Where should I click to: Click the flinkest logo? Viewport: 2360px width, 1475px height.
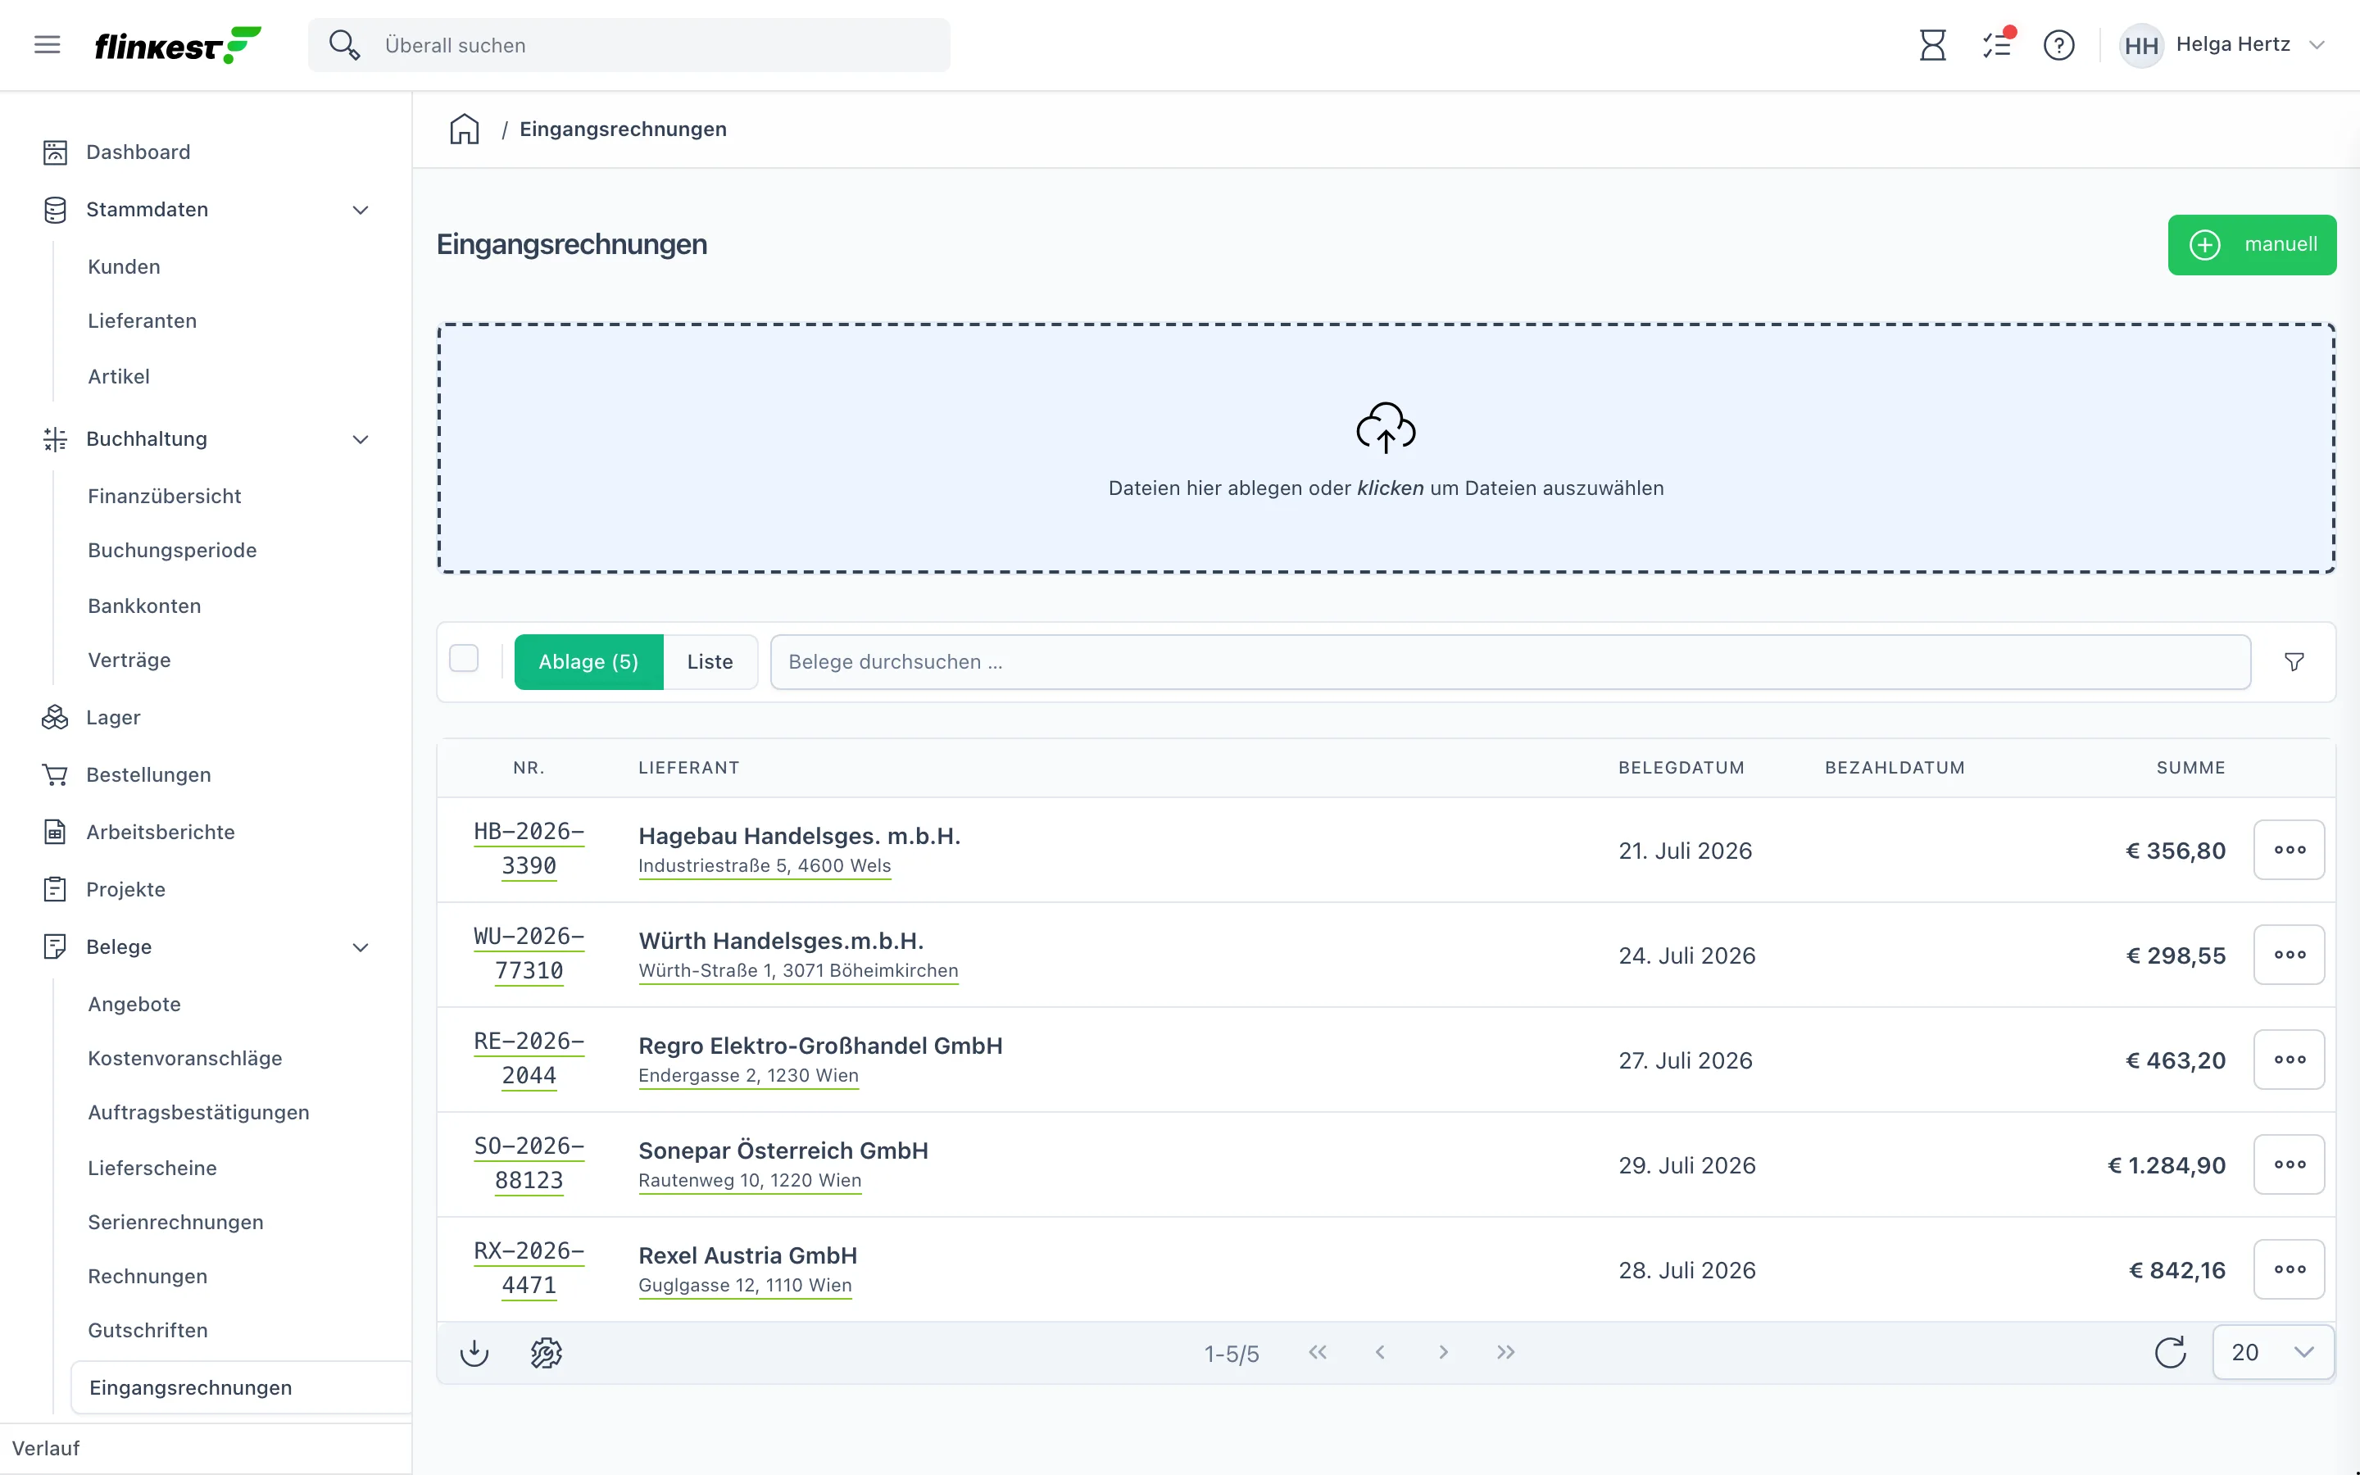(x=178, y=45)
